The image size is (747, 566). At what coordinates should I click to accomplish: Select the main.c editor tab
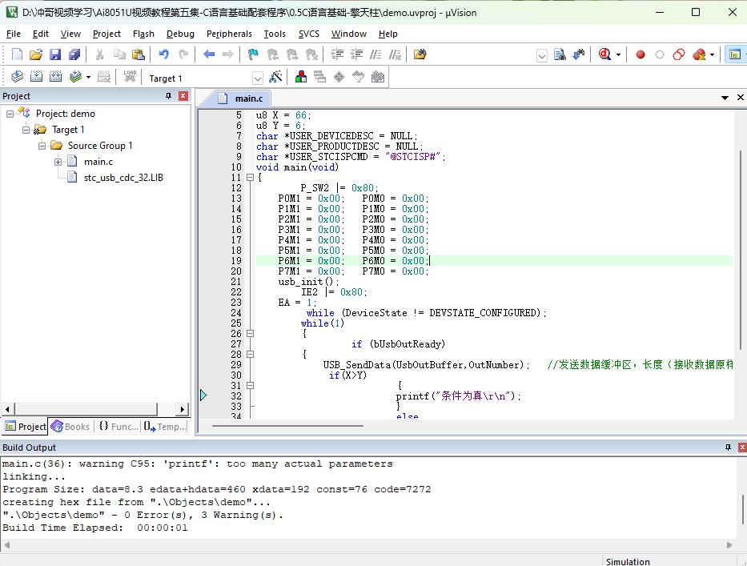[x=241, y=98]
